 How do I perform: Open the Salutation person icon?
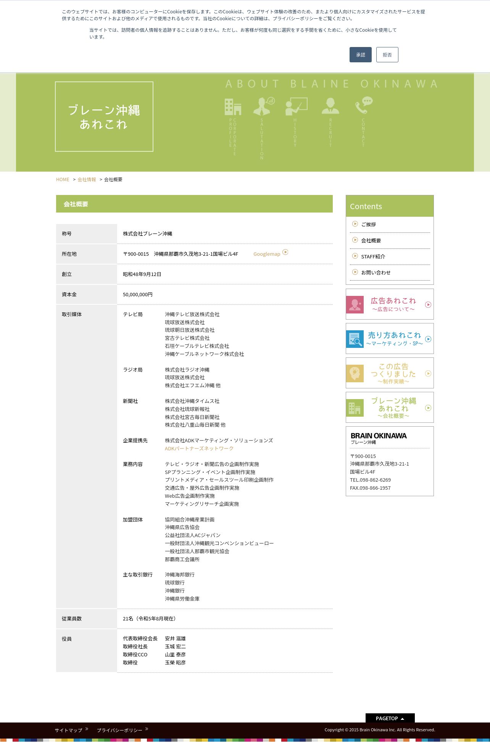pyautogui.click(x=264, y=106)
